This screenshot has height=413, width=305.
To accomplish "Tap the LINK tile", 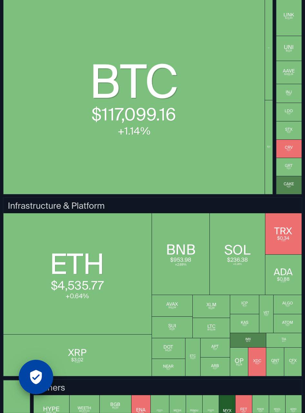I will 289,18.
